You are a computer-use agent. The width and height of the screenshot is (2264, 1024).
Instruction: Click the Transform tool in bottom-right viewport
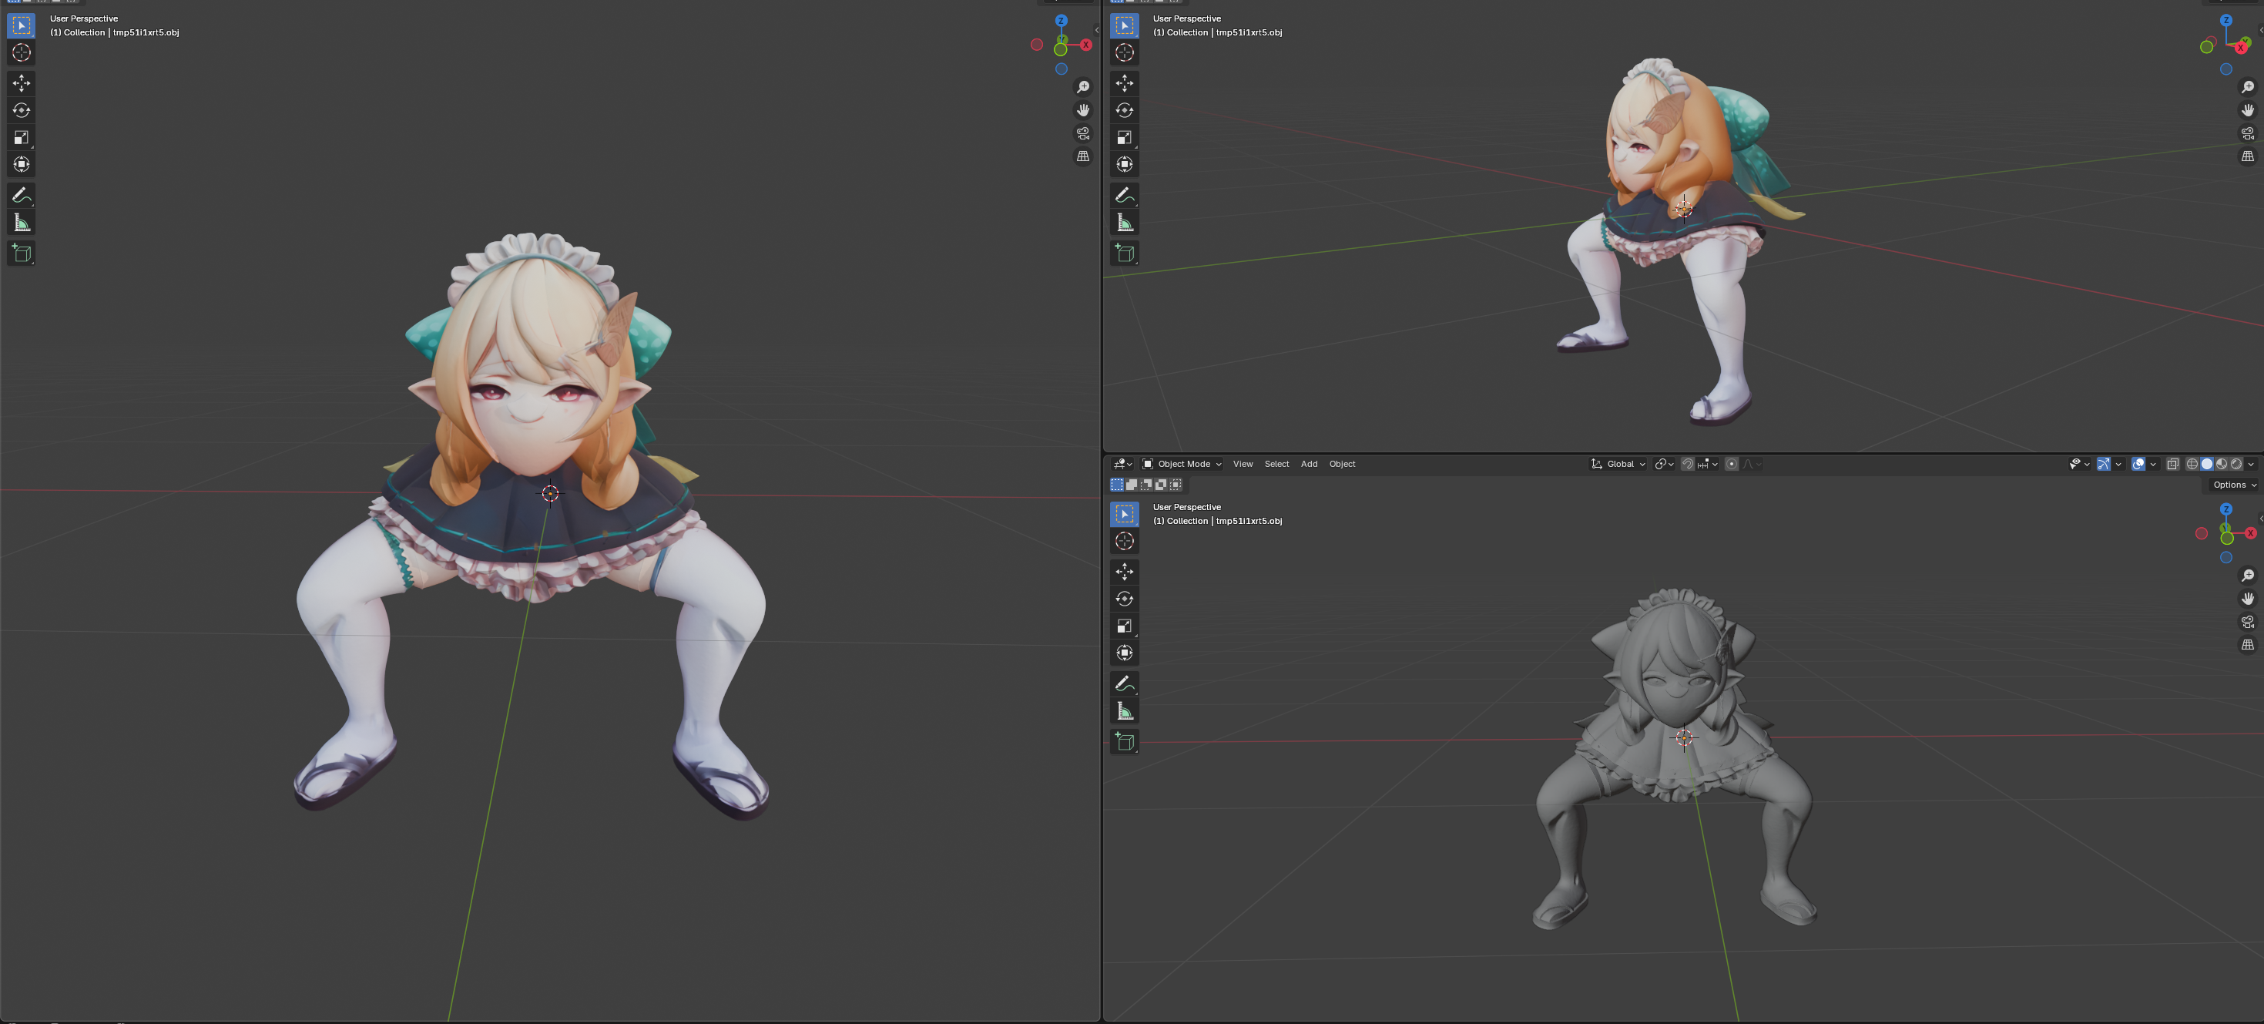click(x=1124, y=652)
